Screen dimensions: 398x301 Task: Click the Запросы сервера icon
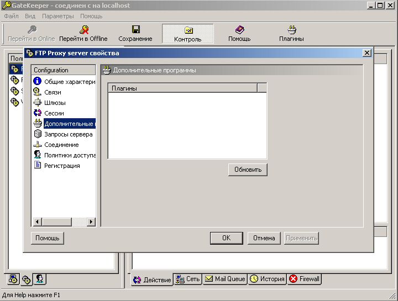pos(38,134)
